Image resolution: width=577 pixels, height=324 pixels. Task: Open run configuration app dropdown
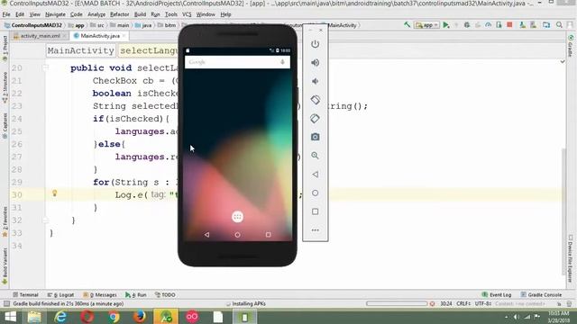tap(426, 25)
